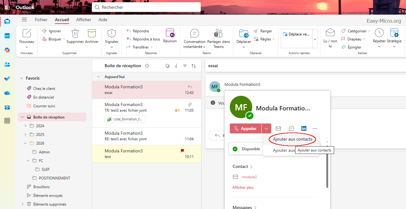Open the Afficher ribbon tab
The width and height of the screenshot is (406, 209).
[x=84, y=20]
